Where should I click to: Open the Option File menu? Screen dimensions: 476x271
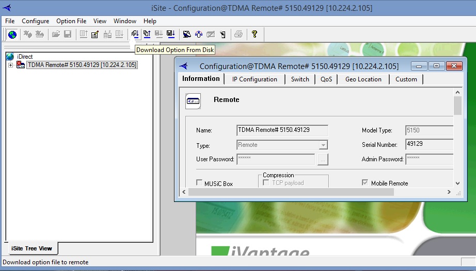tap(71, 21)
